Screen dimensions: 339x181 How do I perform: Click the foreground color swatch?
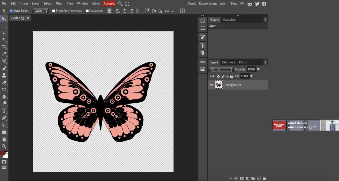tap(3, 153)
